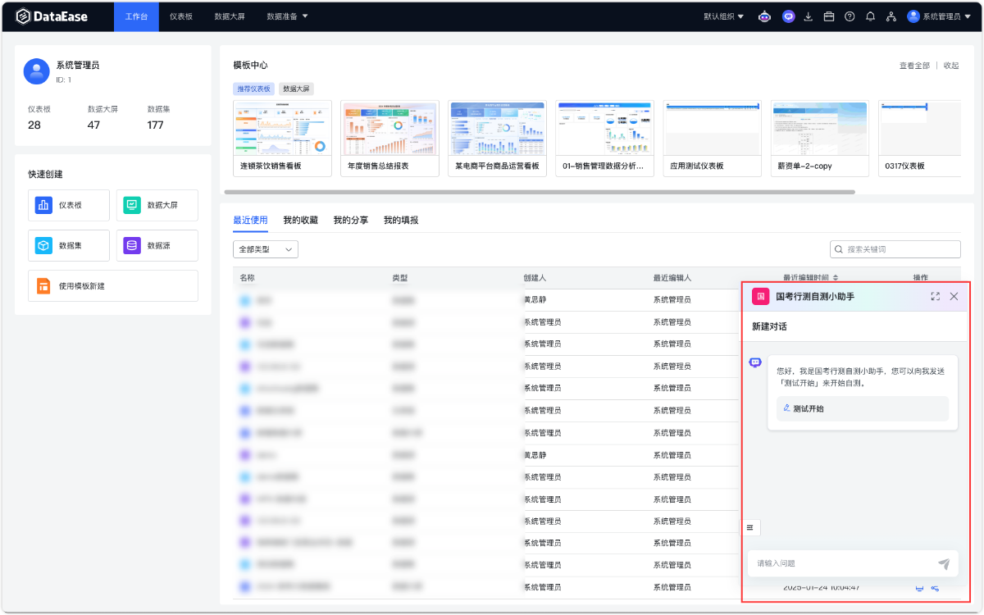984x615 pixels.
Task: Expand 数据准备 menu dropdown
Action: click(x=288, y=16)
